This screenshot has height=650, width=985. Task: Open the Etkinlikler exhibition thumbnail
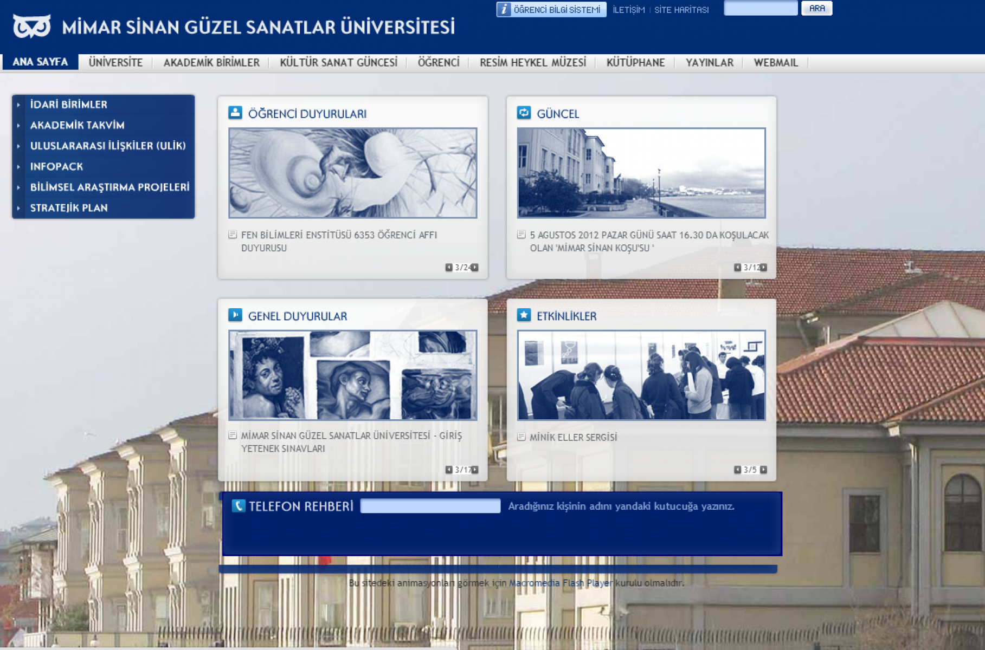tap(641, 375)
